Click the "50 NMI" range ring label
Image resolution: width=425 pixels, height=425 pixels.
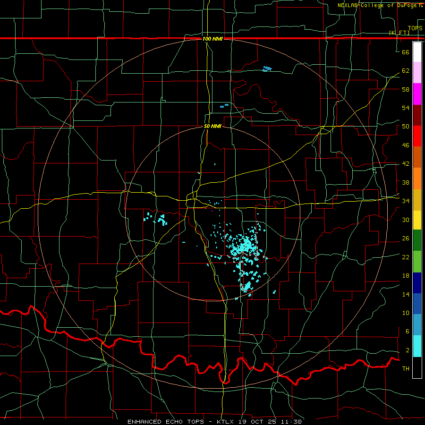(213, 126)
